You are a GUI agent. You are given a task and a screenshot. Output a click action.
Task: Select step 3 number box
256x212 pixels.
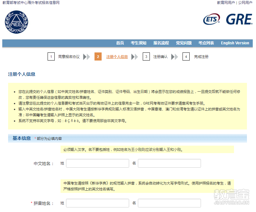coord(146,57)
